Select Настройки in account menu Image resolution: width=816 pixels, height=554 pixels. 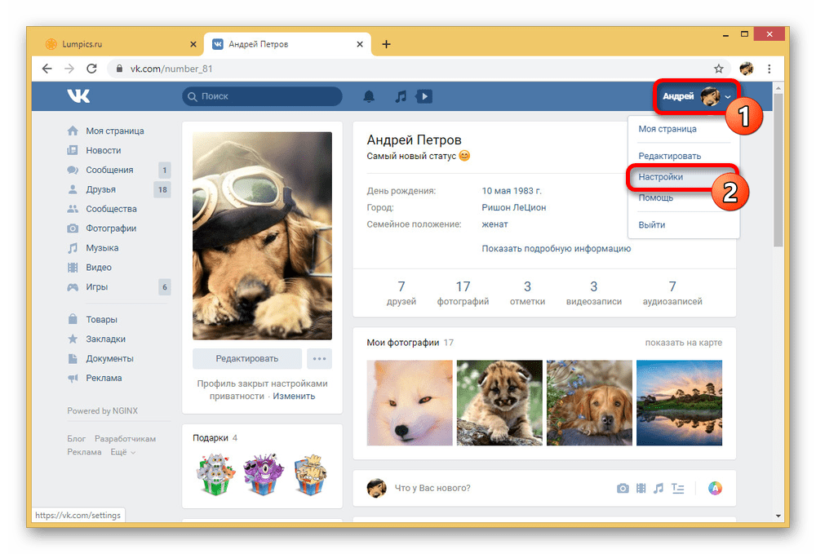[x=660, y=177]
